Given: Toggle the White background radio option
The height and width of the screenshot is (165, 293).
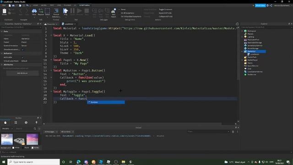Looking at the screenshot, I should point(13,148).
